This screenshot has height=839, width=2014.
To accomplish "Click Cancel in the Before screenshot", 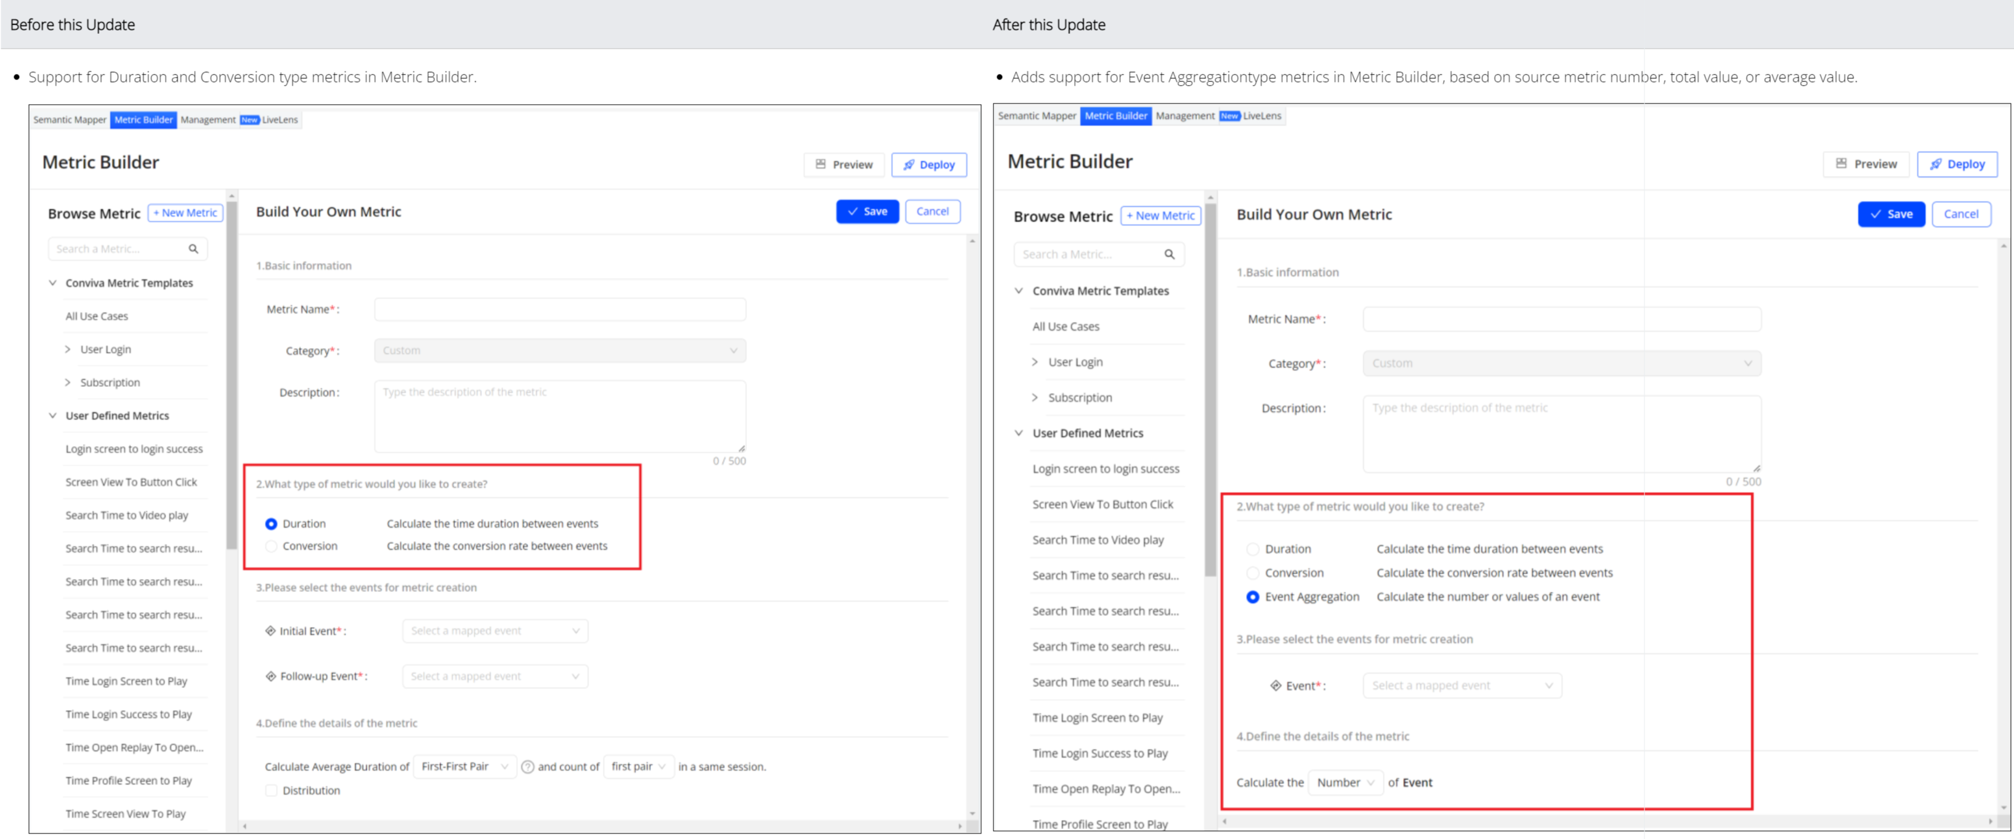I will [932, 211].
